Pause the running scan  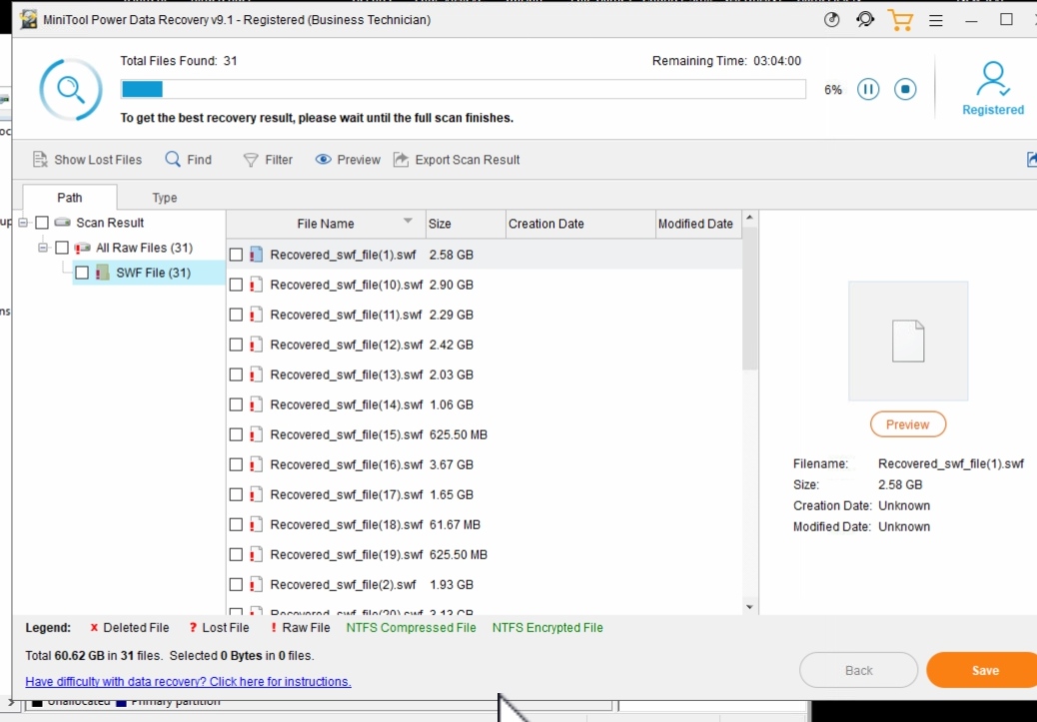868,90
